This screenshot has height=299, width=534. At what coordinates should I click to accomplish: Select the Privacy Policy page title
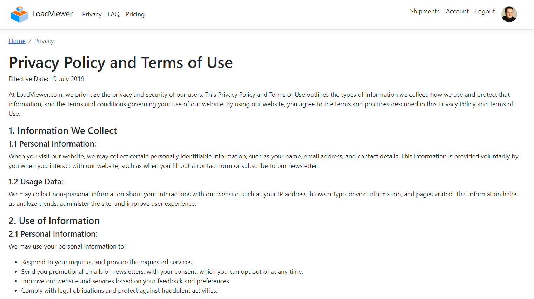(x=121, y=62)
